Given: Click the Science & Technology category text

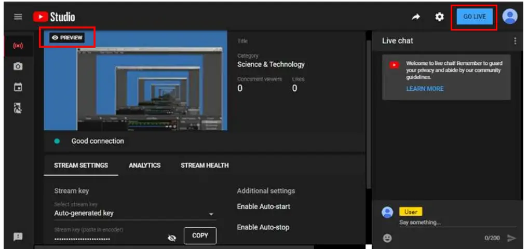Looking at the screenshot, I should click(x=270, y=64).
